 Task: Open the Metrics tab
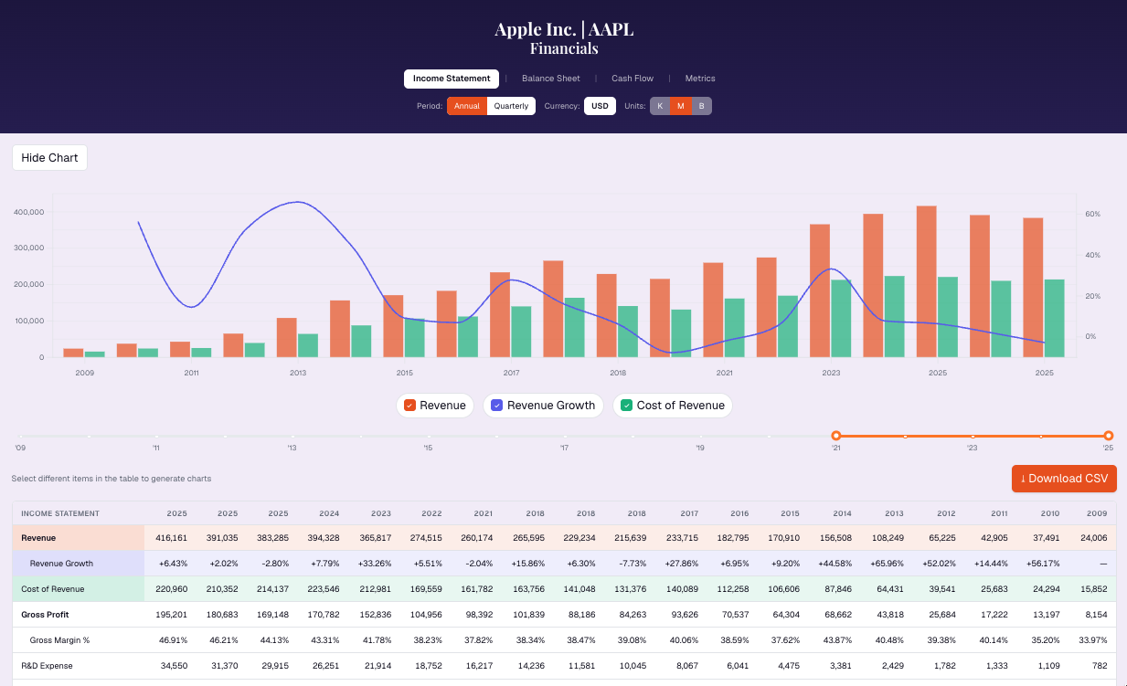pyautogui.click(x=700, y=79)
